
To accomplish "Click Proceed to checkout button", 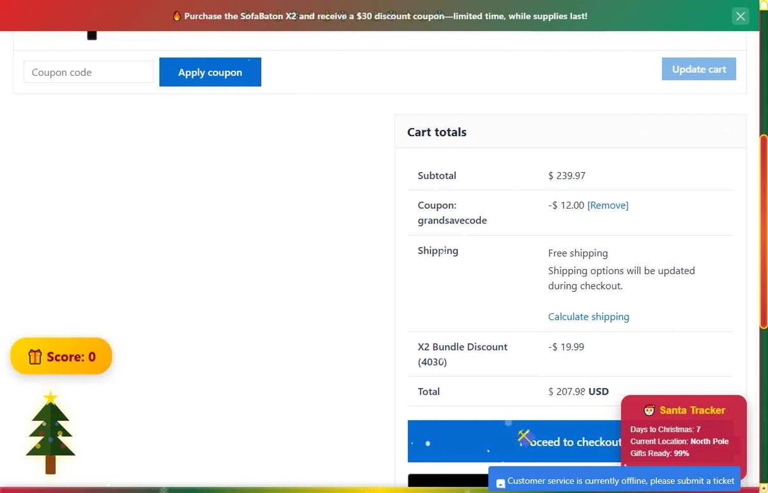I will [x=515, y=441].
